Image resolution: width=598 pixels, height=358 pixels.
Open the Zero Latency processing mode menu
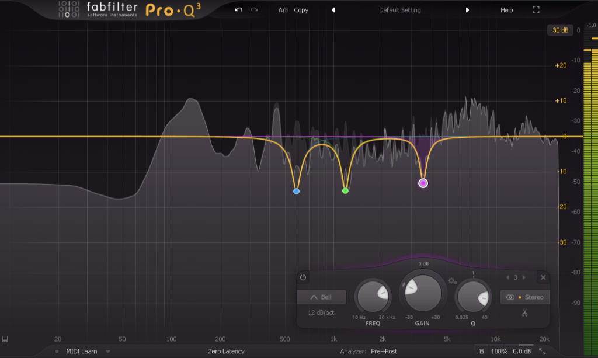tap(226, 351)
